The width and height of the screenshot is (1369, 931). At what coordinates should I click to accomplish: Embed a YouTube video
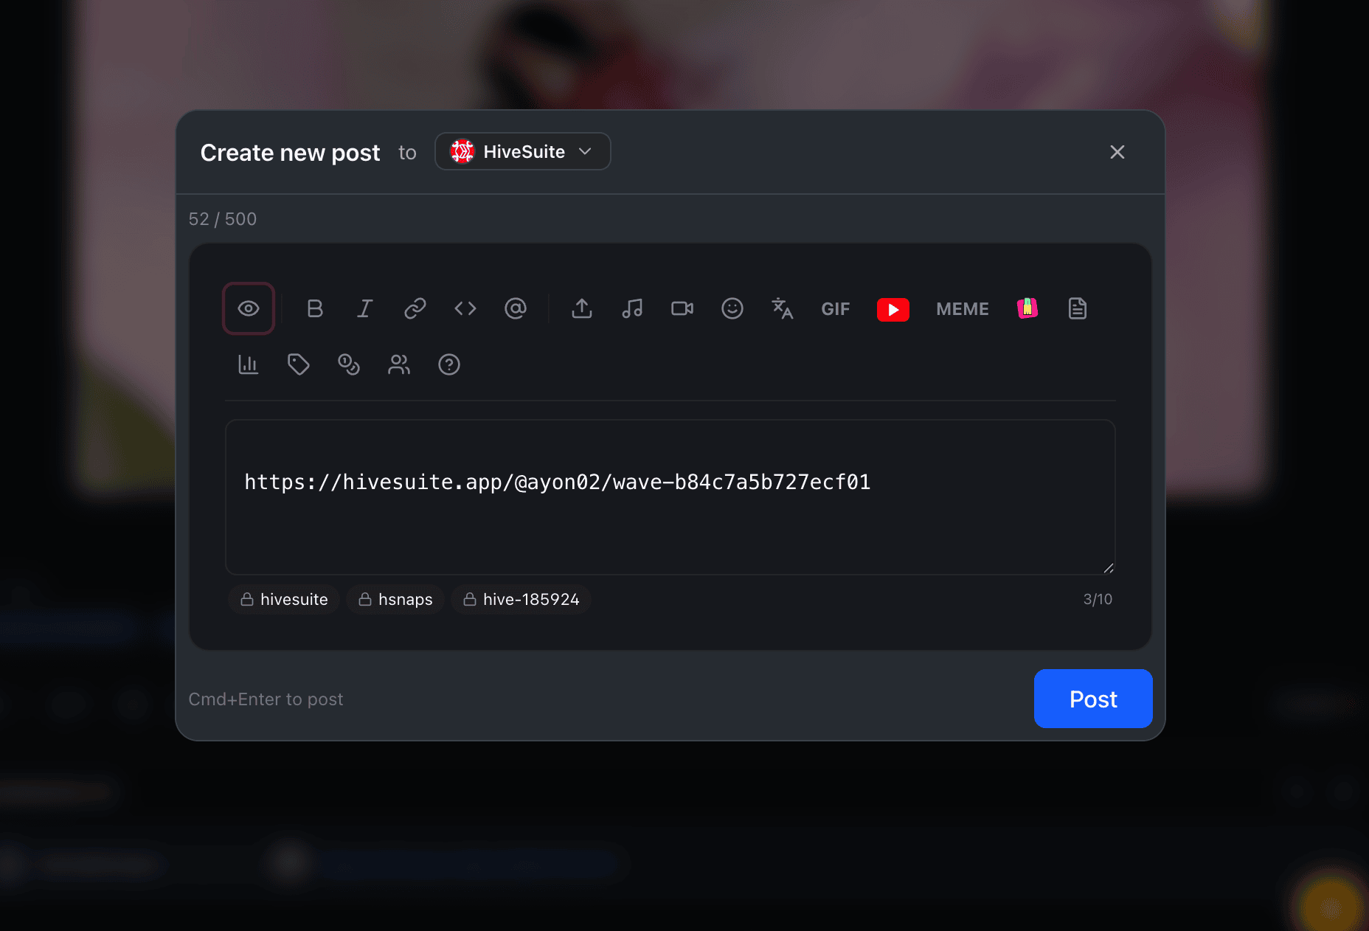pos(893,309)
